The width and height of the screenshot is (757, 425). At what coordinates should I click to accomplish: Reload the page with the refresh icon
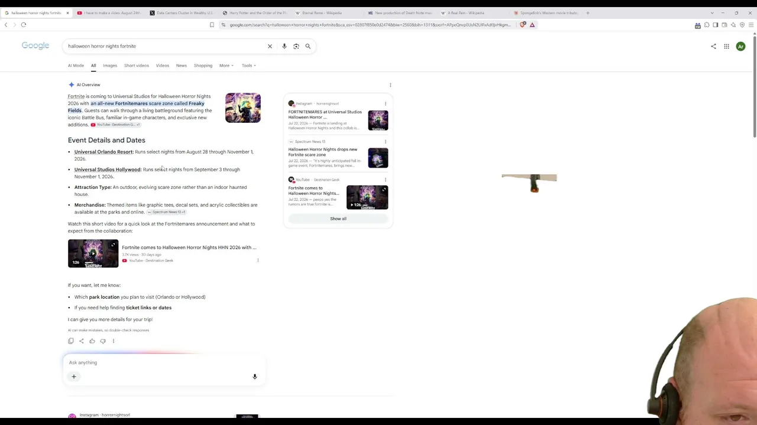coord(24,25)
